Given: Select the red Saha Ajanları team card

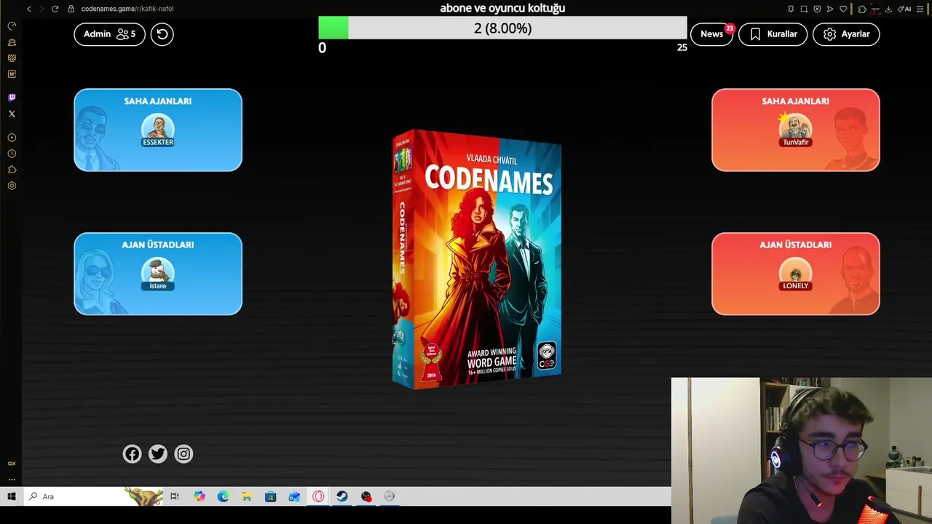Looking at the screenshot, I should point(796,130).
